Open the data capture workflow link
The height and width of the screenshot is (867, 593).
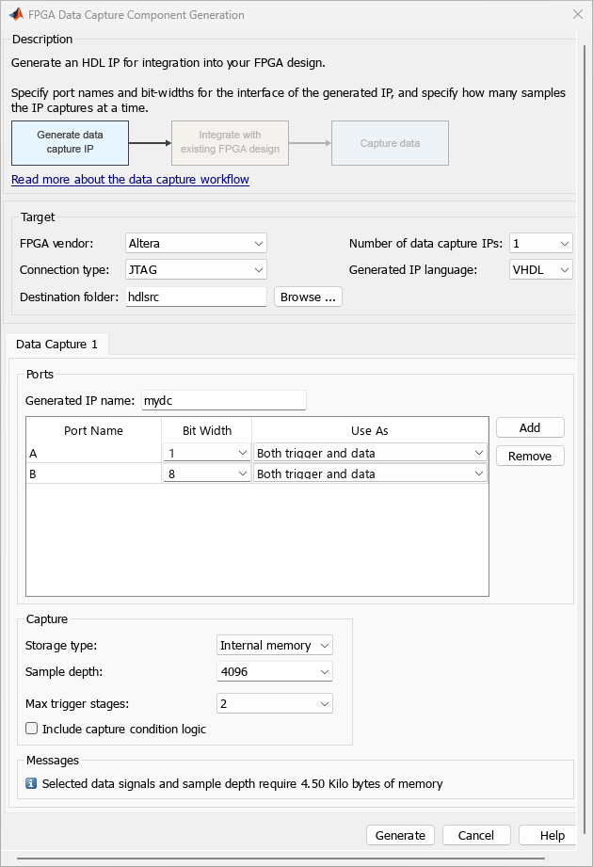click(x=130, y=179)
